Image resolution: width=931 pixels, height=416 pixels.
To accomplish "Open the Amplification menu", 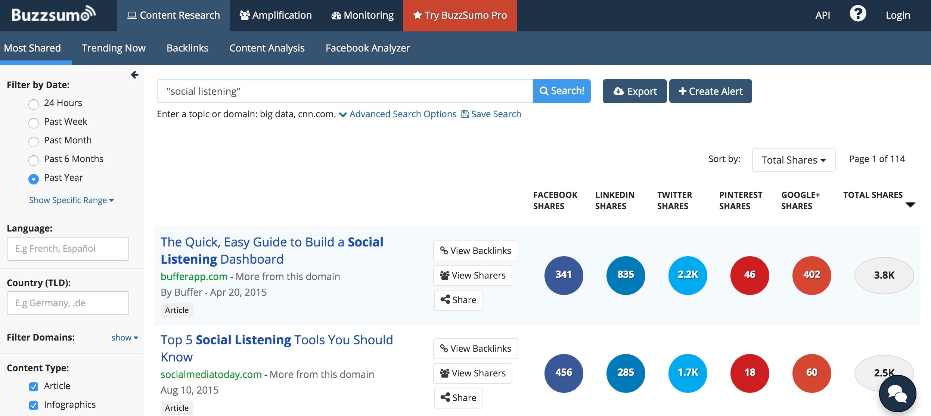I will (x=276, y=15).
